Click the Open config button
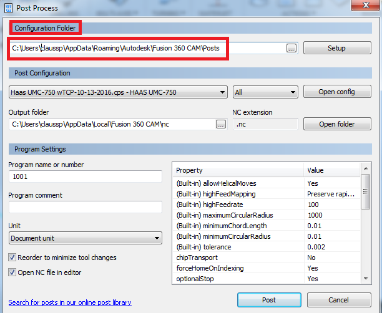Screen dimensions: 382x313 (x=337, y=92)
